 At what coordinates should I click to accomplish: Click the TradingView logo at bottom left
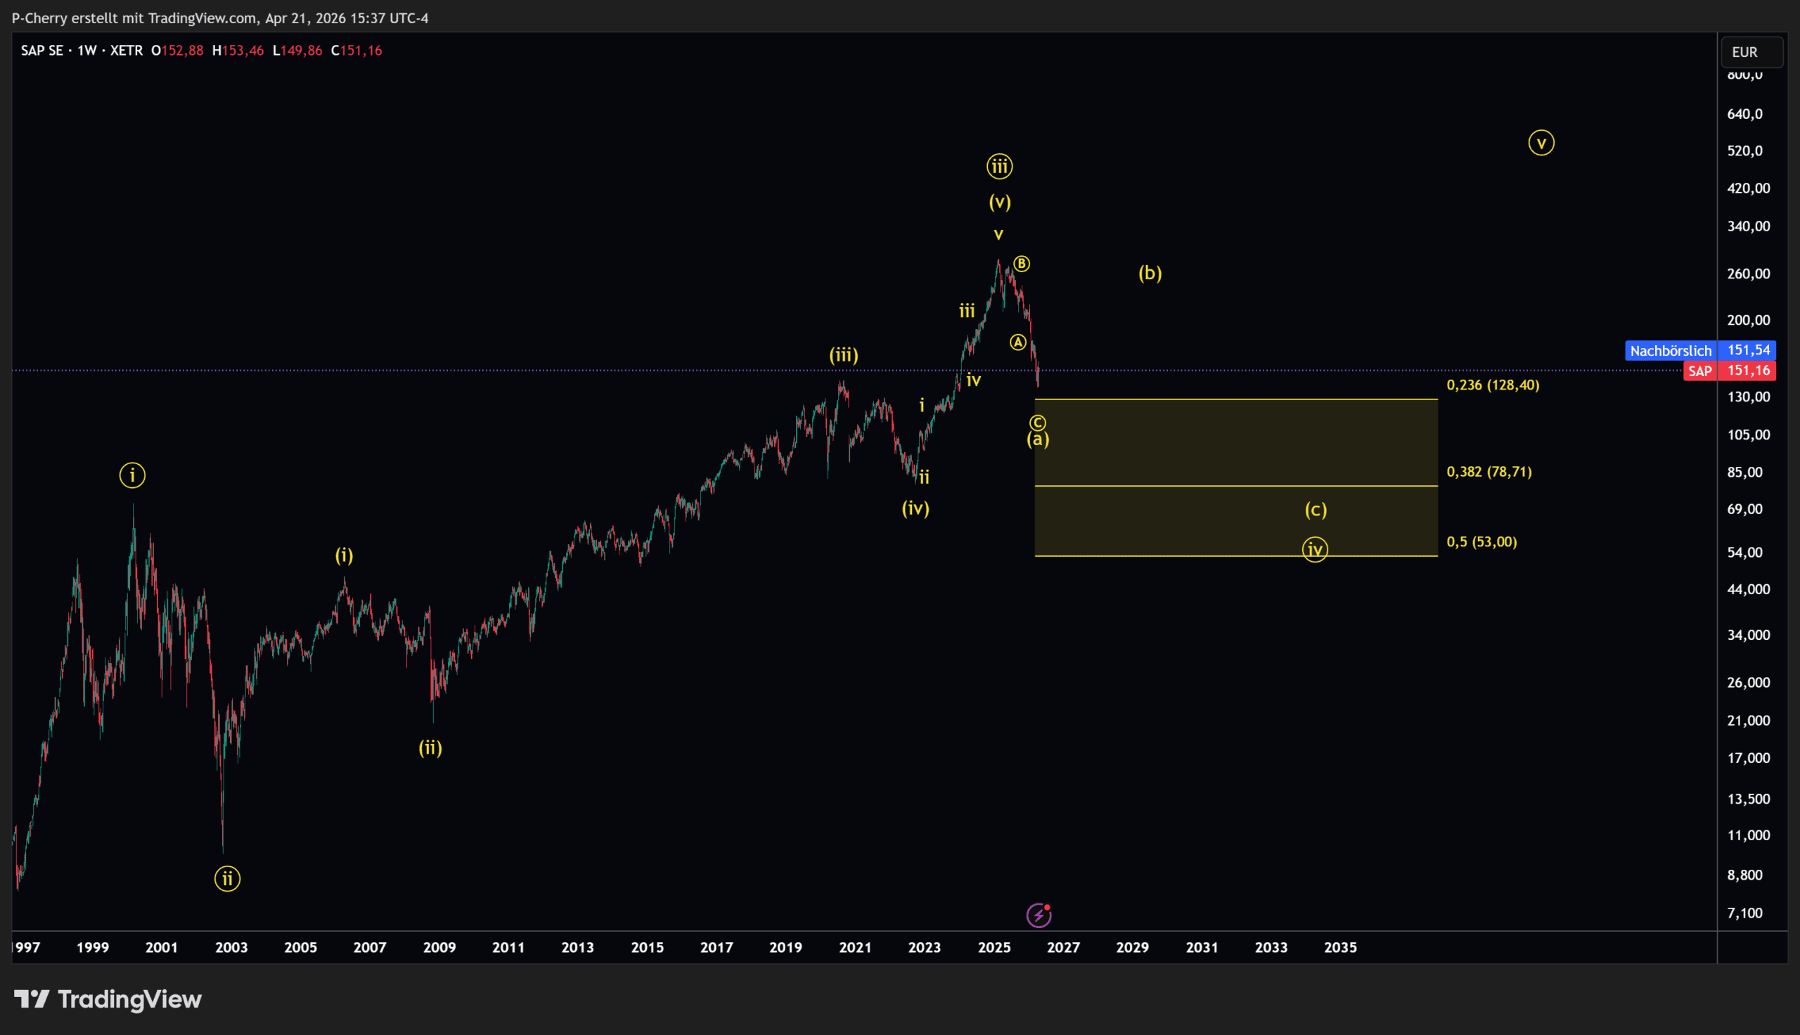[108, 999]
